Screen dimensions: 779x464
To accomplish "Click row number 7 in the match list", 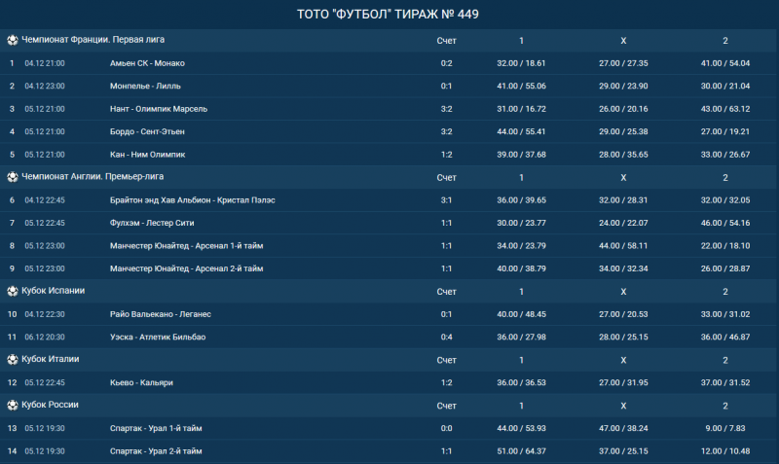I will (x=12, y=224).
